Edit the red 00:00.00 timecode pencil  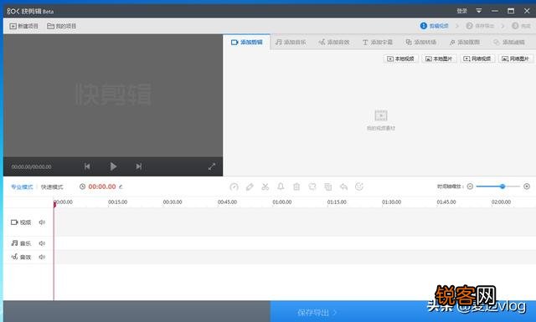coord(121,187)
